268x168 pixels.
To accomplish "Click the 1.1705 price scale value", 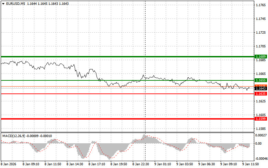I will [x=261, y=46].
